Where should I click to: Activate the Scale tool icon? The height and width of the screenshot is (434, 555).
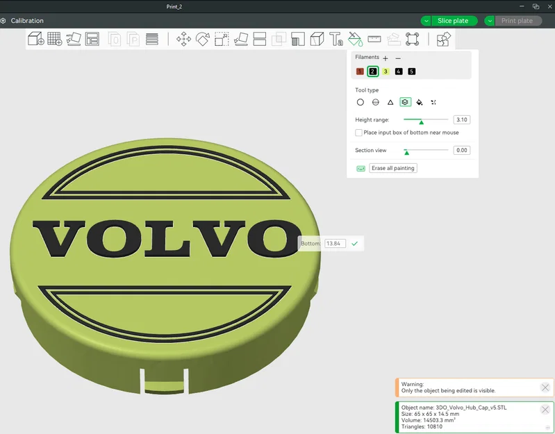point(222,39)
